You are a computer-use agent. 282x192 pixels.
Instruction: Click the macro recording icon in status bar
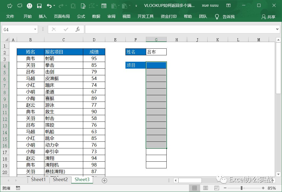pos(18,188)
